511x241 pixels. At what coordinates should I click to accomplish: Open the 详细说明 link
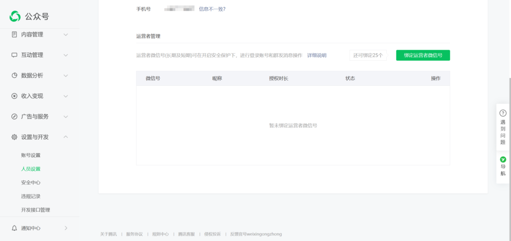coord(316,55)
